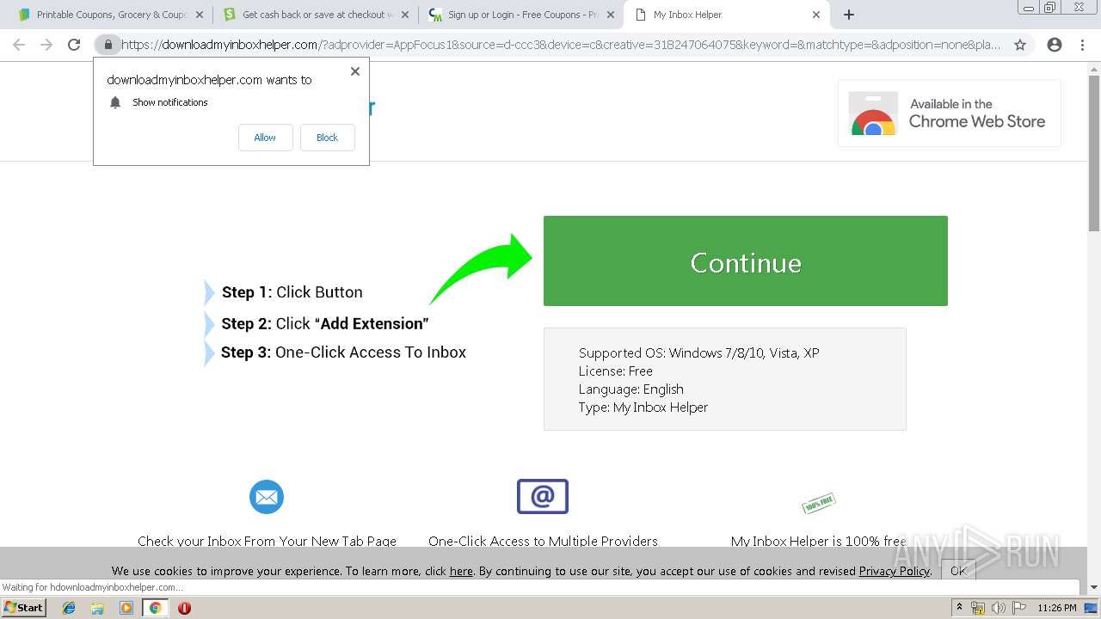Click the volume speaker tray icon

point(998,608)
